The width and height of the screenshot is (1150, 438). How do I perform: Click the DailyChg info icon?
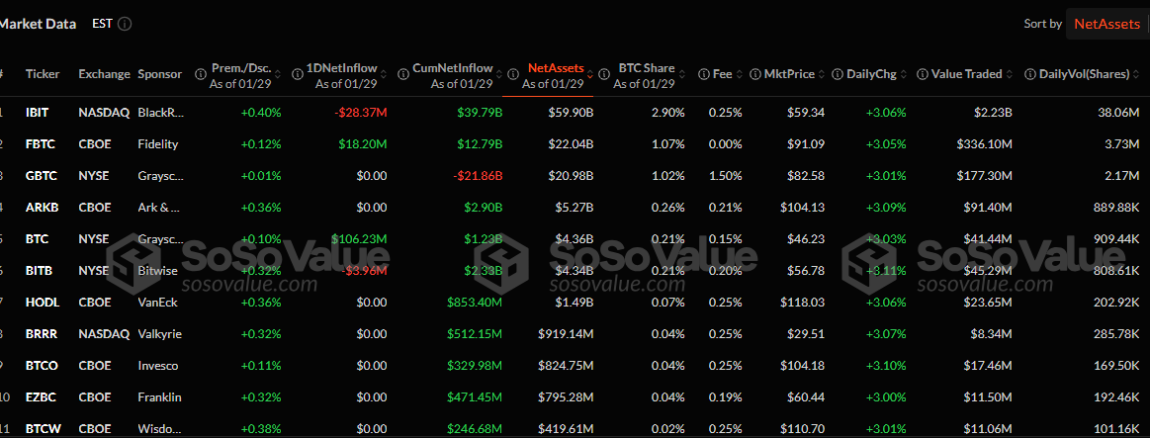tap(837, 74)
